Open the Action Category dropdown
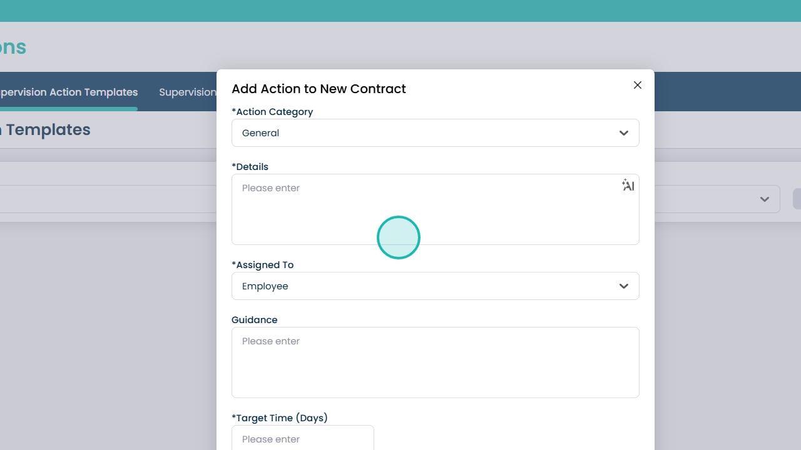801x450 pixels. tap(435, 133)
